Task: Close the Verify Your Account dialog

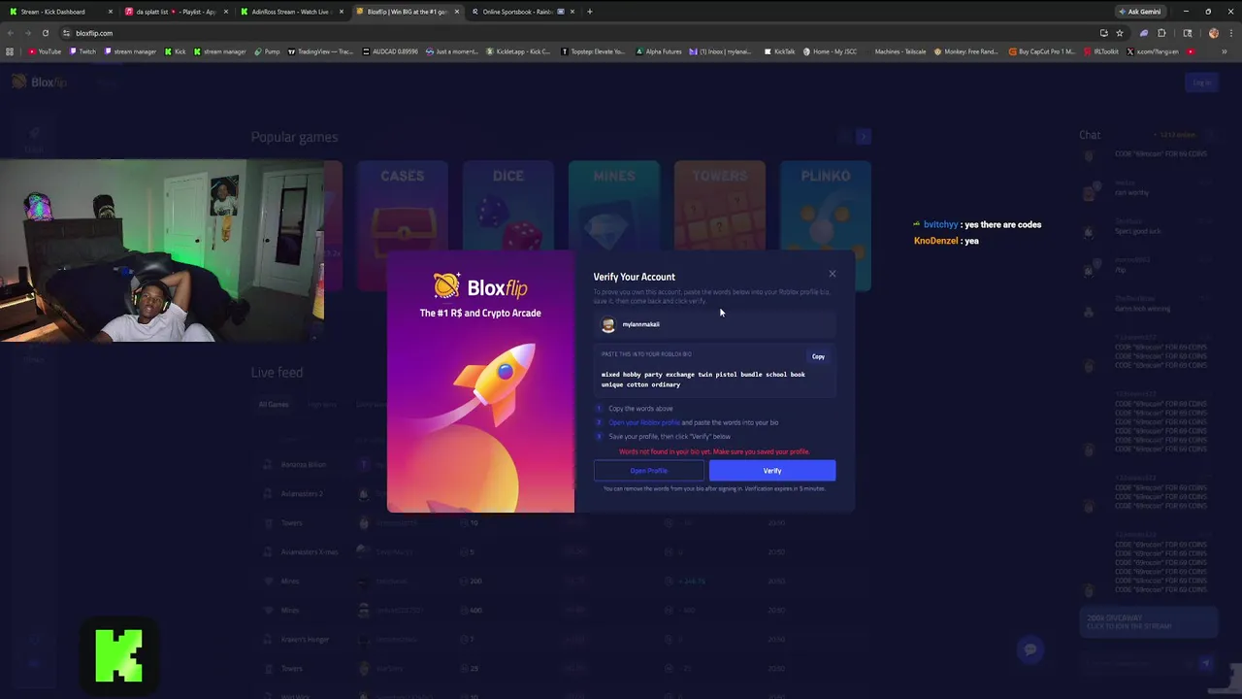Action: (x=832, y=274)
